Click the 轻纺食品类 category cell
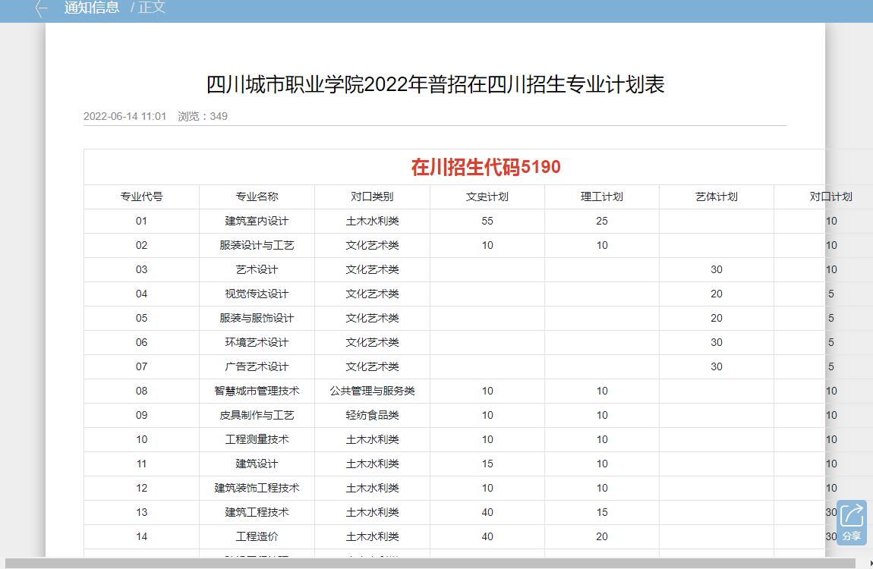Image resolution: width=873 pixels, height=569 pixels. click(372, 416)
